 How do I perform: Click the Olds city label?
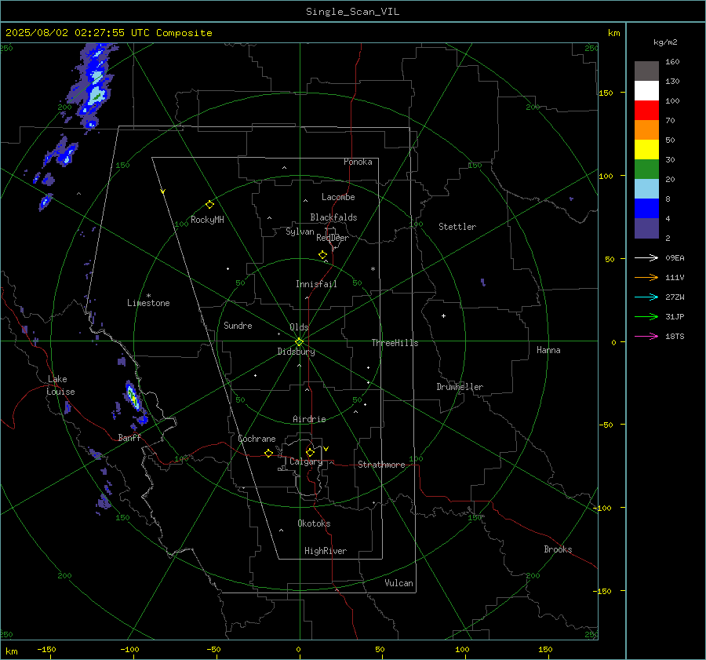[299, 327]
